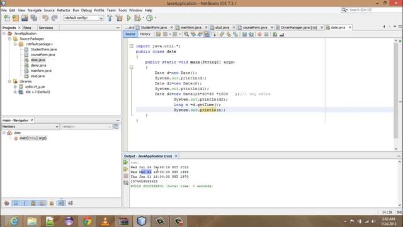
Task: Toggle sort by name in Navigator
Action: point(62,203)
